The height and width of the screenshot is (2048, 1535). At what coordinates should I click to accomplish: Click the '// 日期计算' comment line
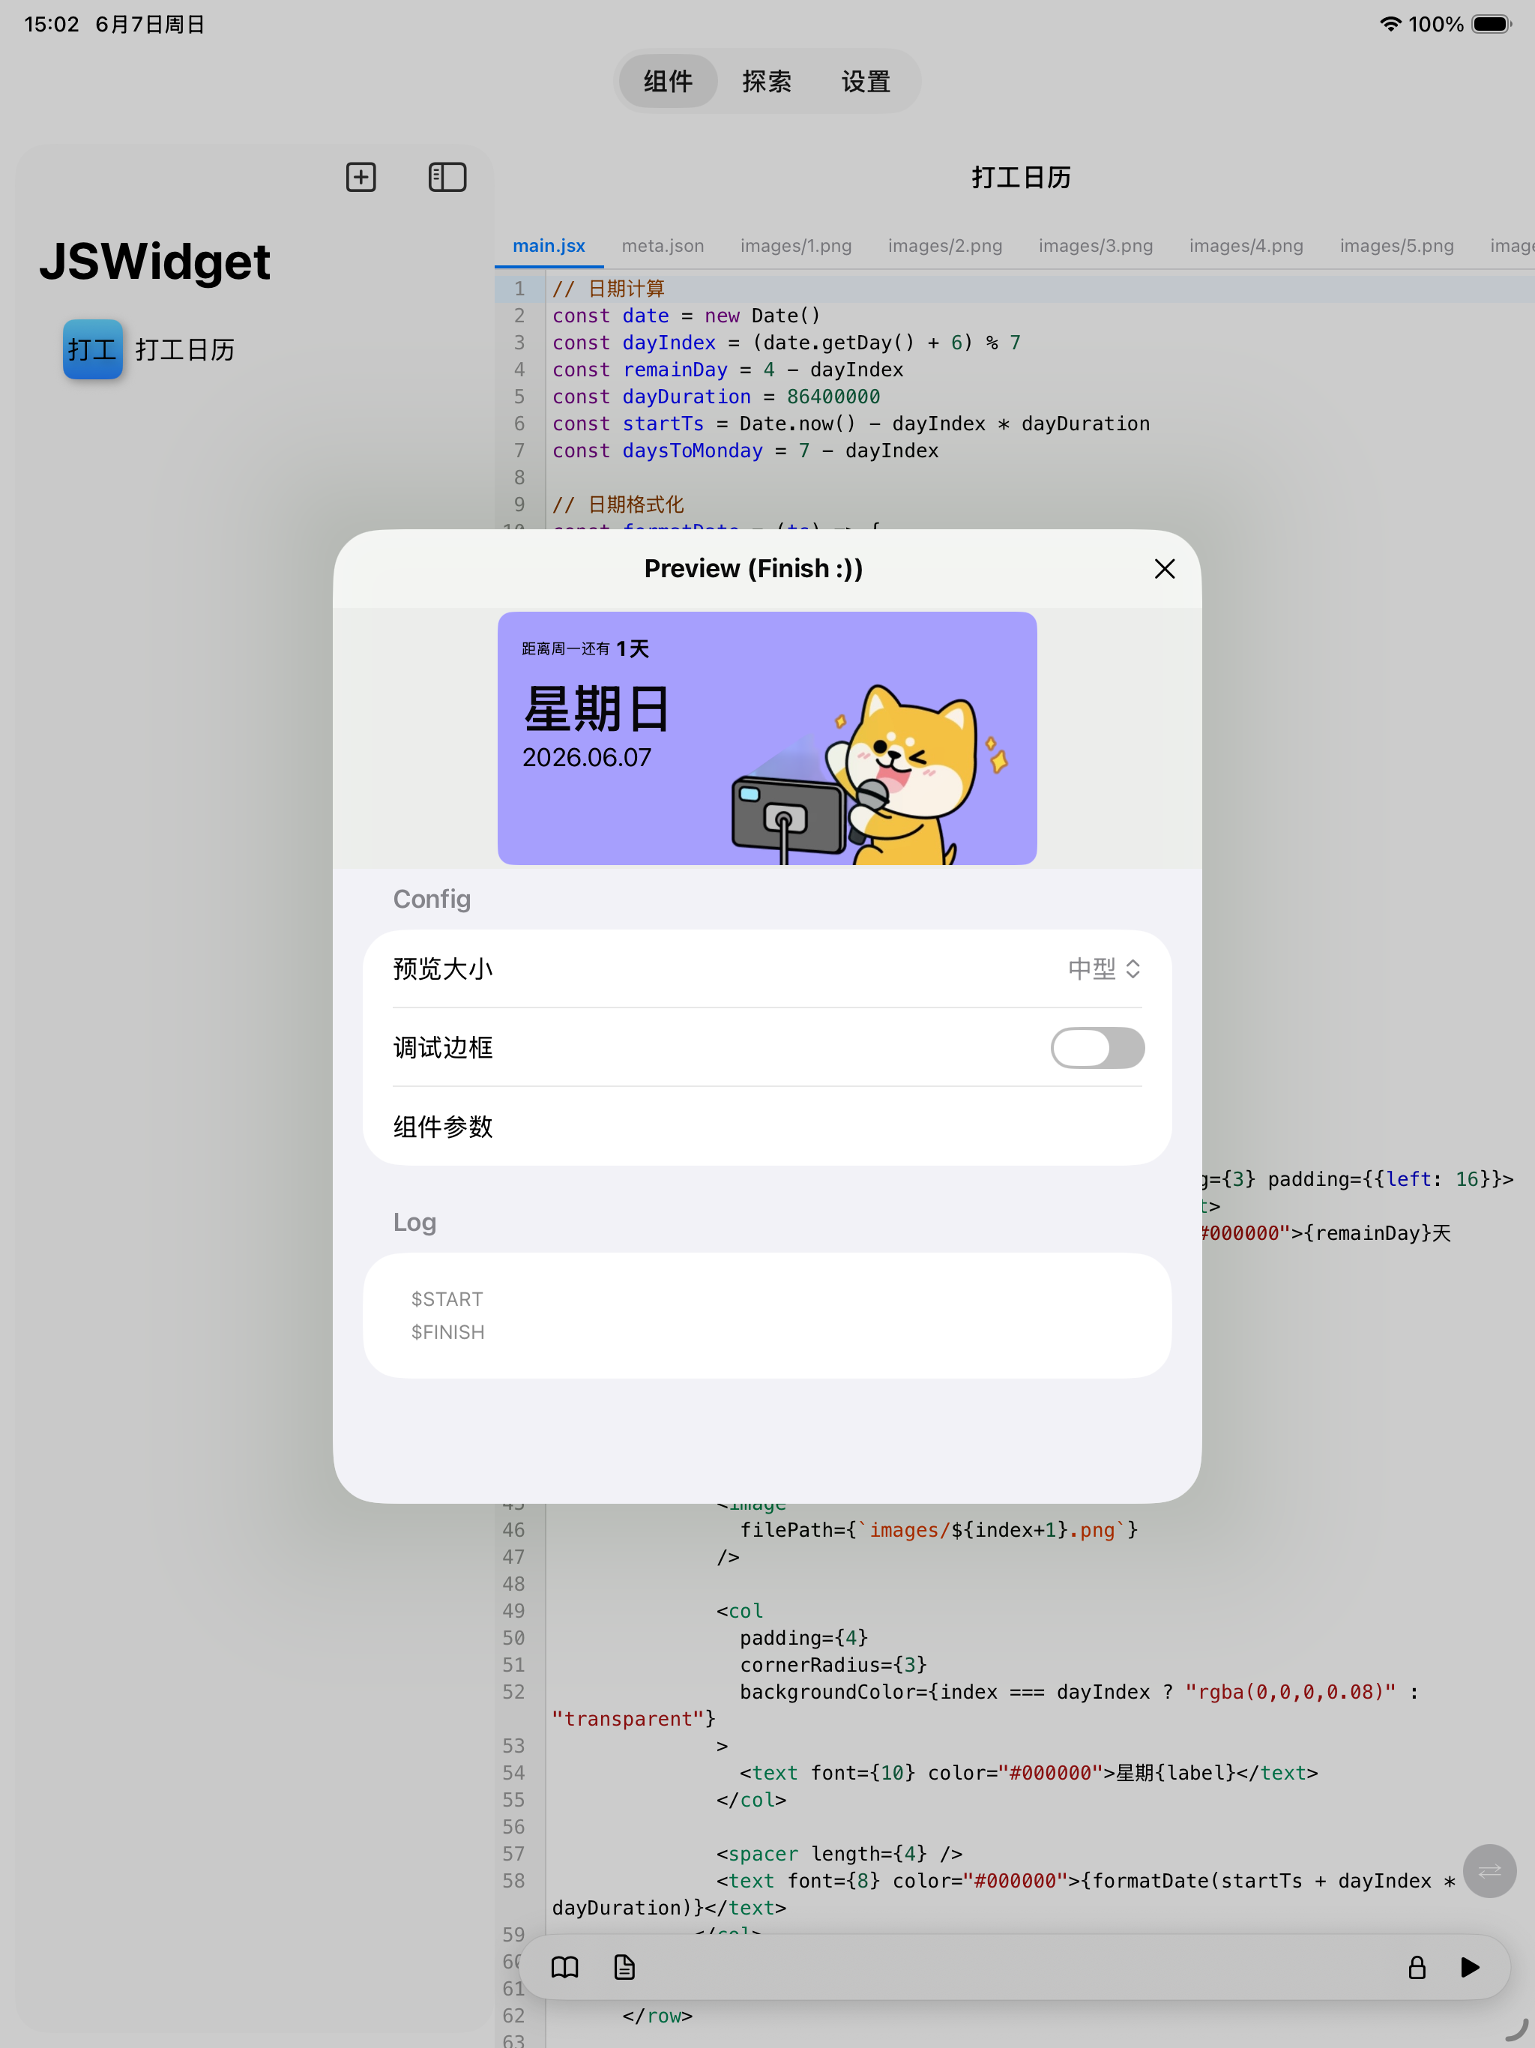coord(609,289)
